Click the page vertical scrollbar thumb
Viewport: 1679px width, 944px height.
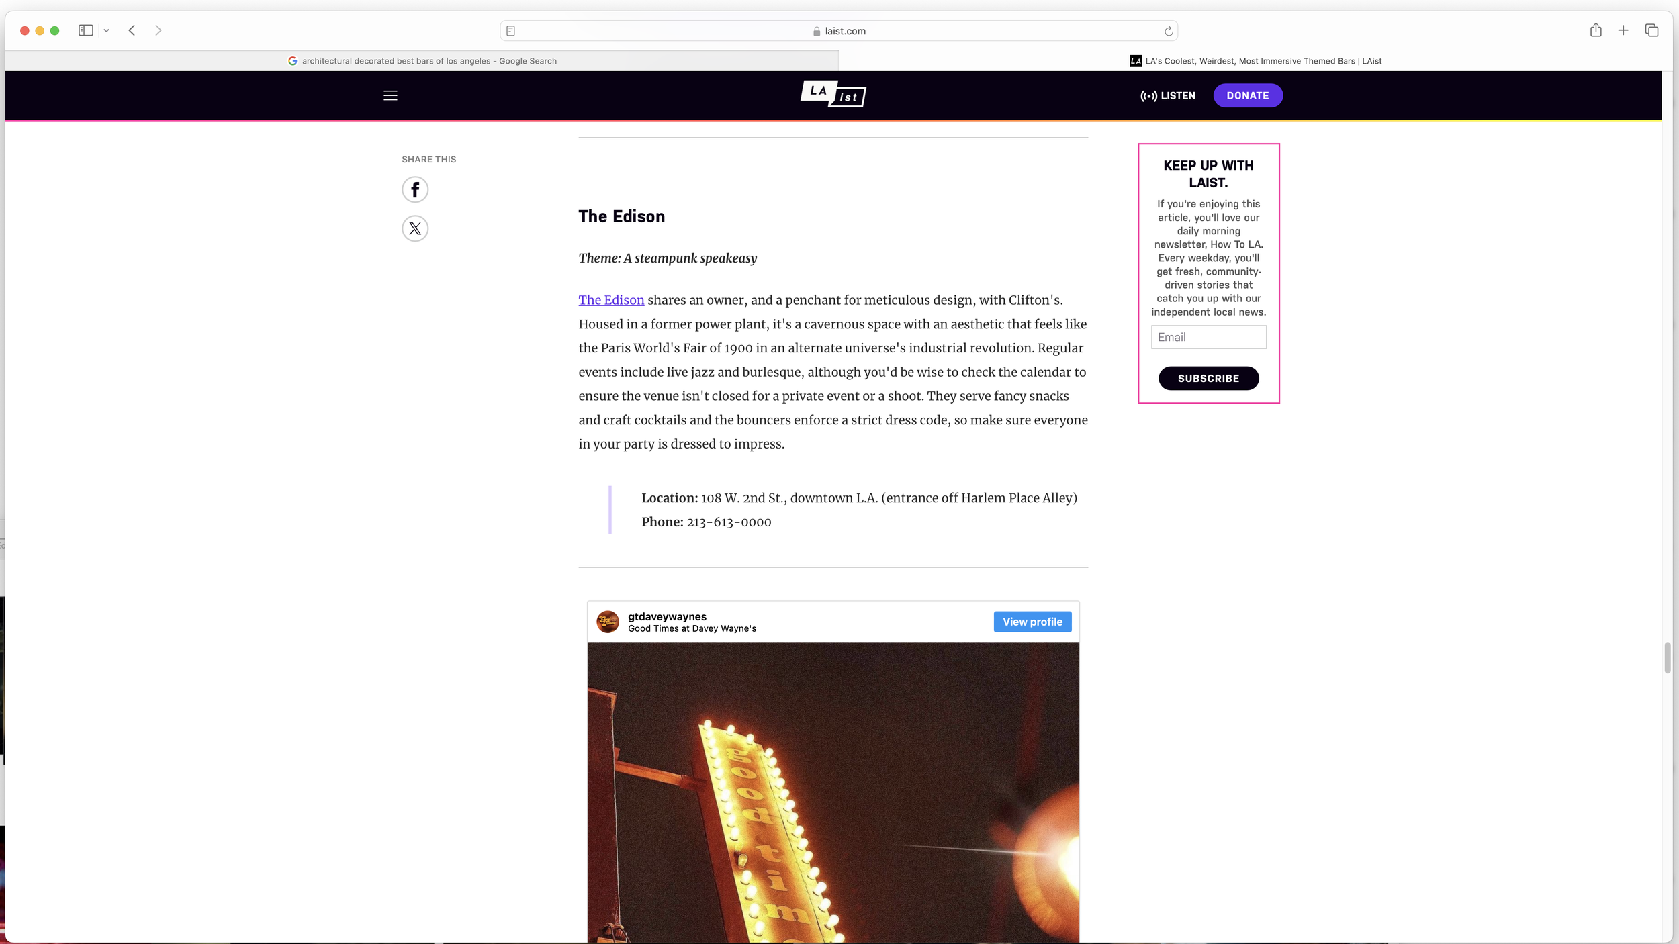pyautogui.click(x=1667, y=657)
